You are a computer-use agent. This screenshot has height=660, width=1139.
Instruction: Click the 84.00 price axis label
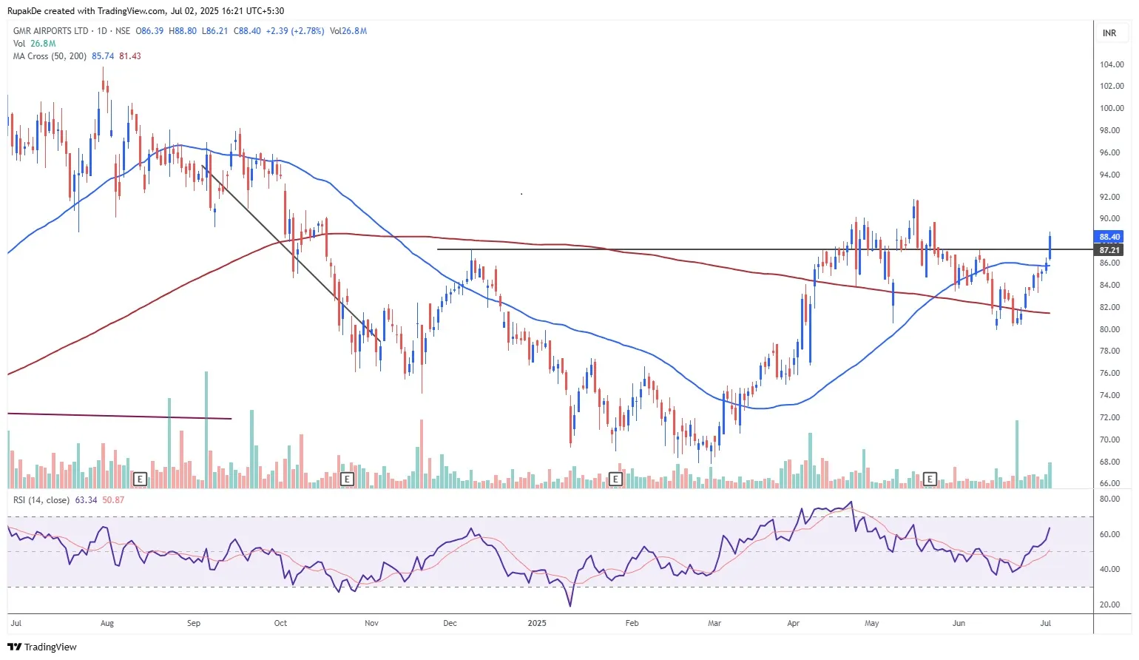[x=1109, y=285]
